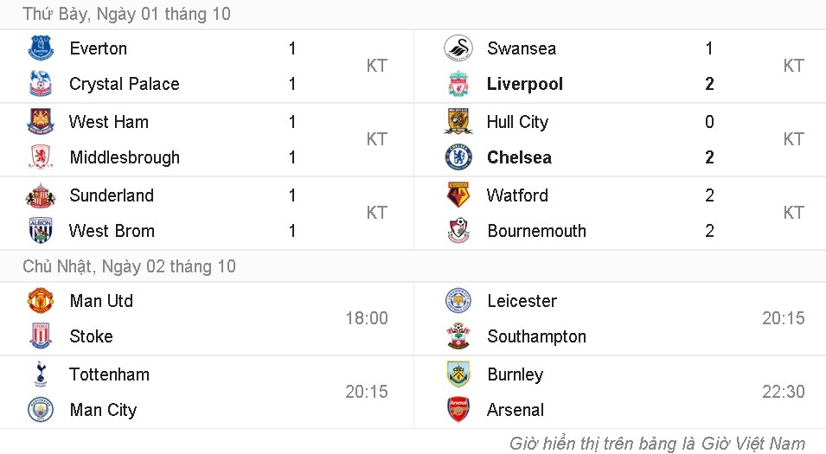
Task: Click the 18:00 kickoff time
Action: tap(367, 318)
